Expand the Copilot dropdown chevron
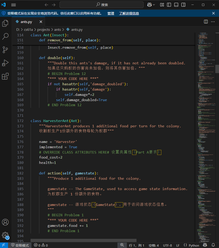The width and height of the screenshot is (219, 248). [x=154, y=5]
